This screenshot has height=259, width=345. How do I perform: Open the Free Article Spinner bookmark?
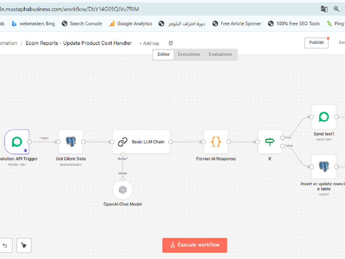coord(237,23)
